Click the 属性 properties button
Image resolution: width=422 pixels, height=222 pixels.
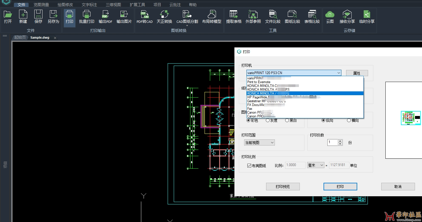(357, 73)
